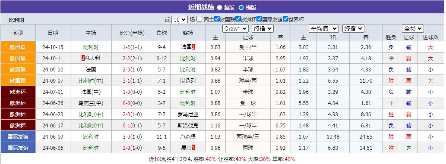Click the 比分(半场) column header

coord(132,33)
